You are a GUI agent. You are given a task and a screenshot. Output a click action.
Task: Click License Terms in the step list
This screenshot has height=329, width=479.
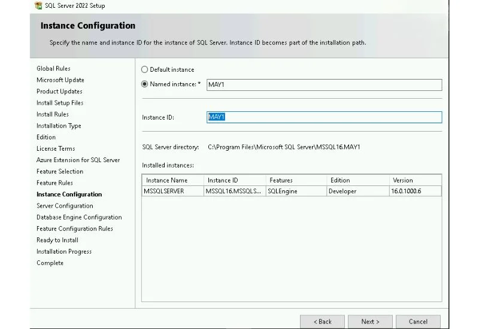point(56,148)
